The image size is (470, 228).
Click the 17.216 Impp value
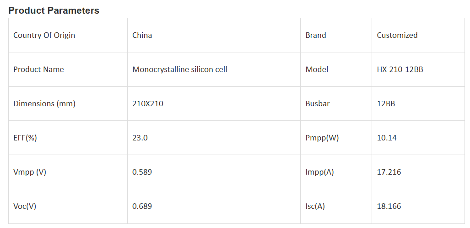[389, 172]
